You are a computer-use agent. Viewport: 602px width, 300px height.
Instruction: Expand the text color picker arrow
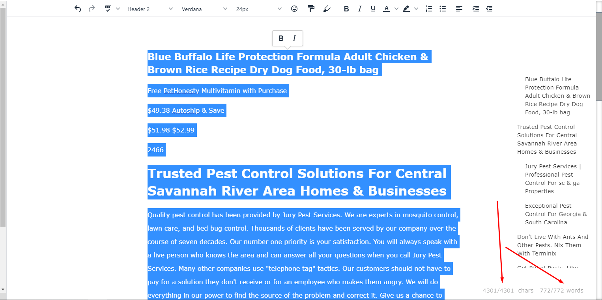click(396, 9)
